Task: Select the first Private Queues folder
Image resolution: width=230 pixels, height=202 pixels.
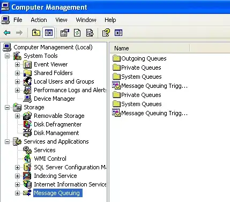Action: click(x=137, y=68)
